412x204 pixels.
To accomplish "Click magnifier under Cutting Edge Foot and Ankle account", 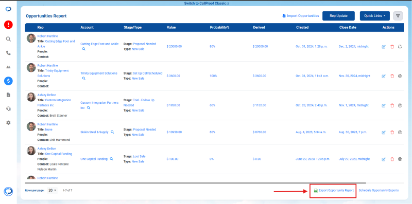I will 83,49.
